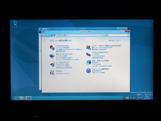Click the デスクトップのカスタマイズ heading link
The height and width of the screenshot is (121, 161).
click(x=100, y=52)
